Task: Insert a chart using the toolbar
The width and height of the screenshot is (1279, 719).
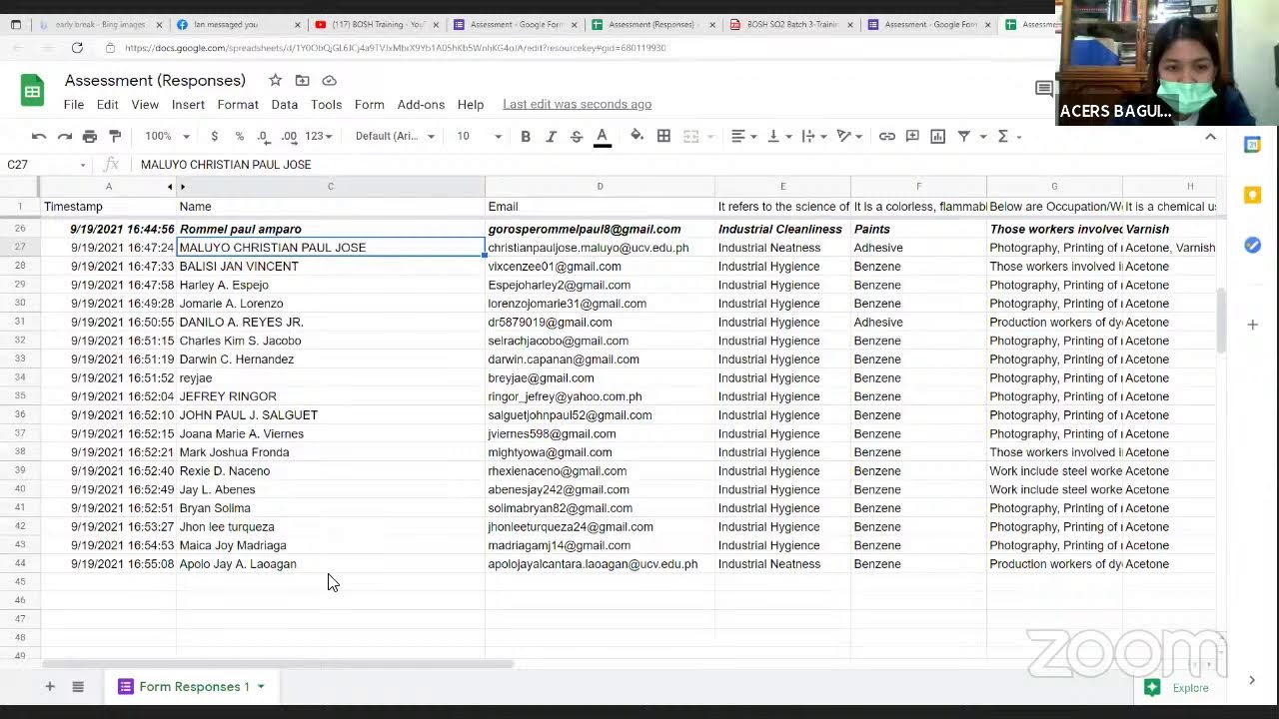Action: (x=937, y=136)
